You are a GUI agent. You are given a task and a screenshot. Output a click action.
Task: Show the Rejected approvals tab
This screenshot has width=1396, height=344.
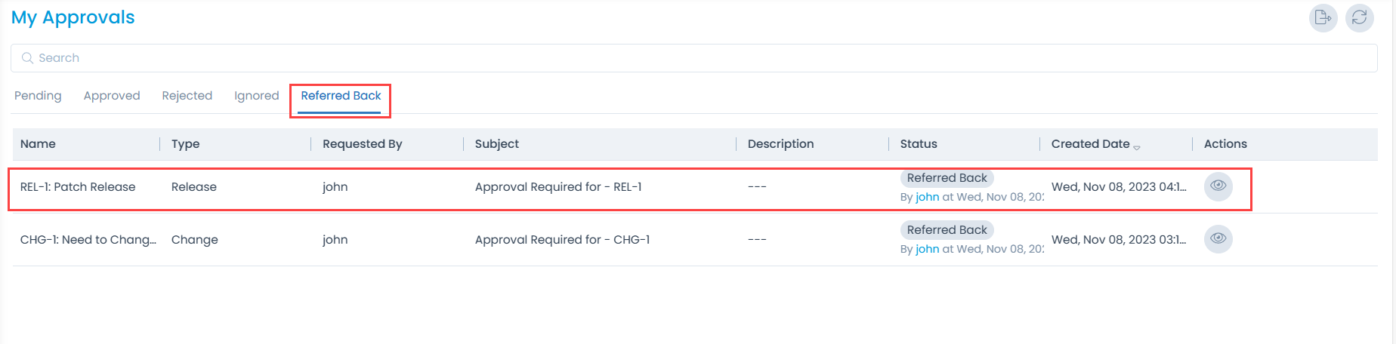187,96
